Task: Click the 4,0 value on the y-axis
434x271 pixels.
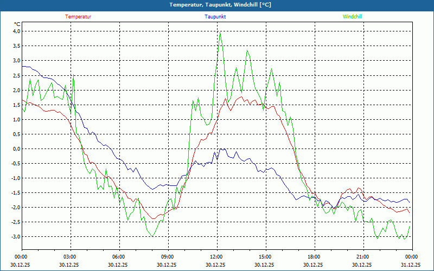Action: pos(16,31)
